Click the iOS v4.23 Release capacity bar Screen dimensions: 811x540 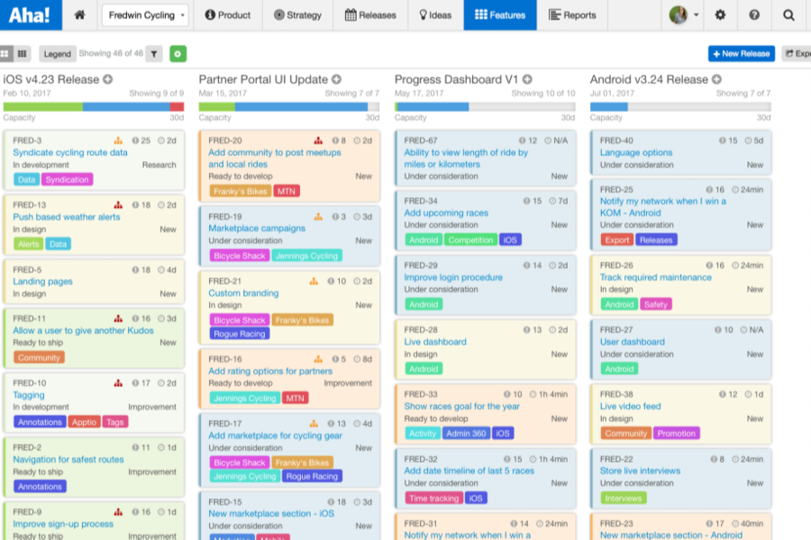point(94,106)
